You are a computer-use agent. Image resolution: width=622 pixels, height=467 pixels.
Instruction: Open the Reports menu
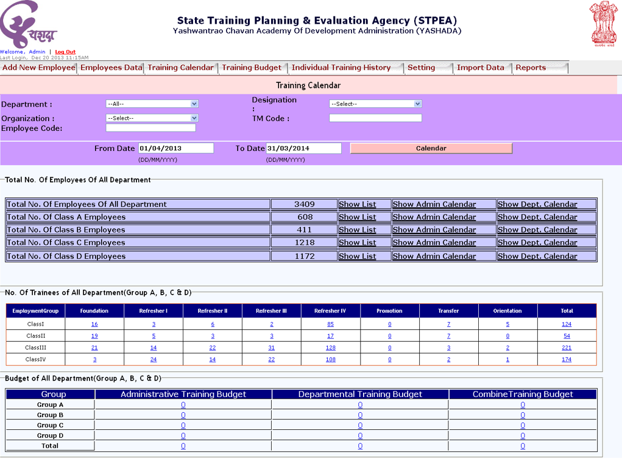(x=531, y=68)
